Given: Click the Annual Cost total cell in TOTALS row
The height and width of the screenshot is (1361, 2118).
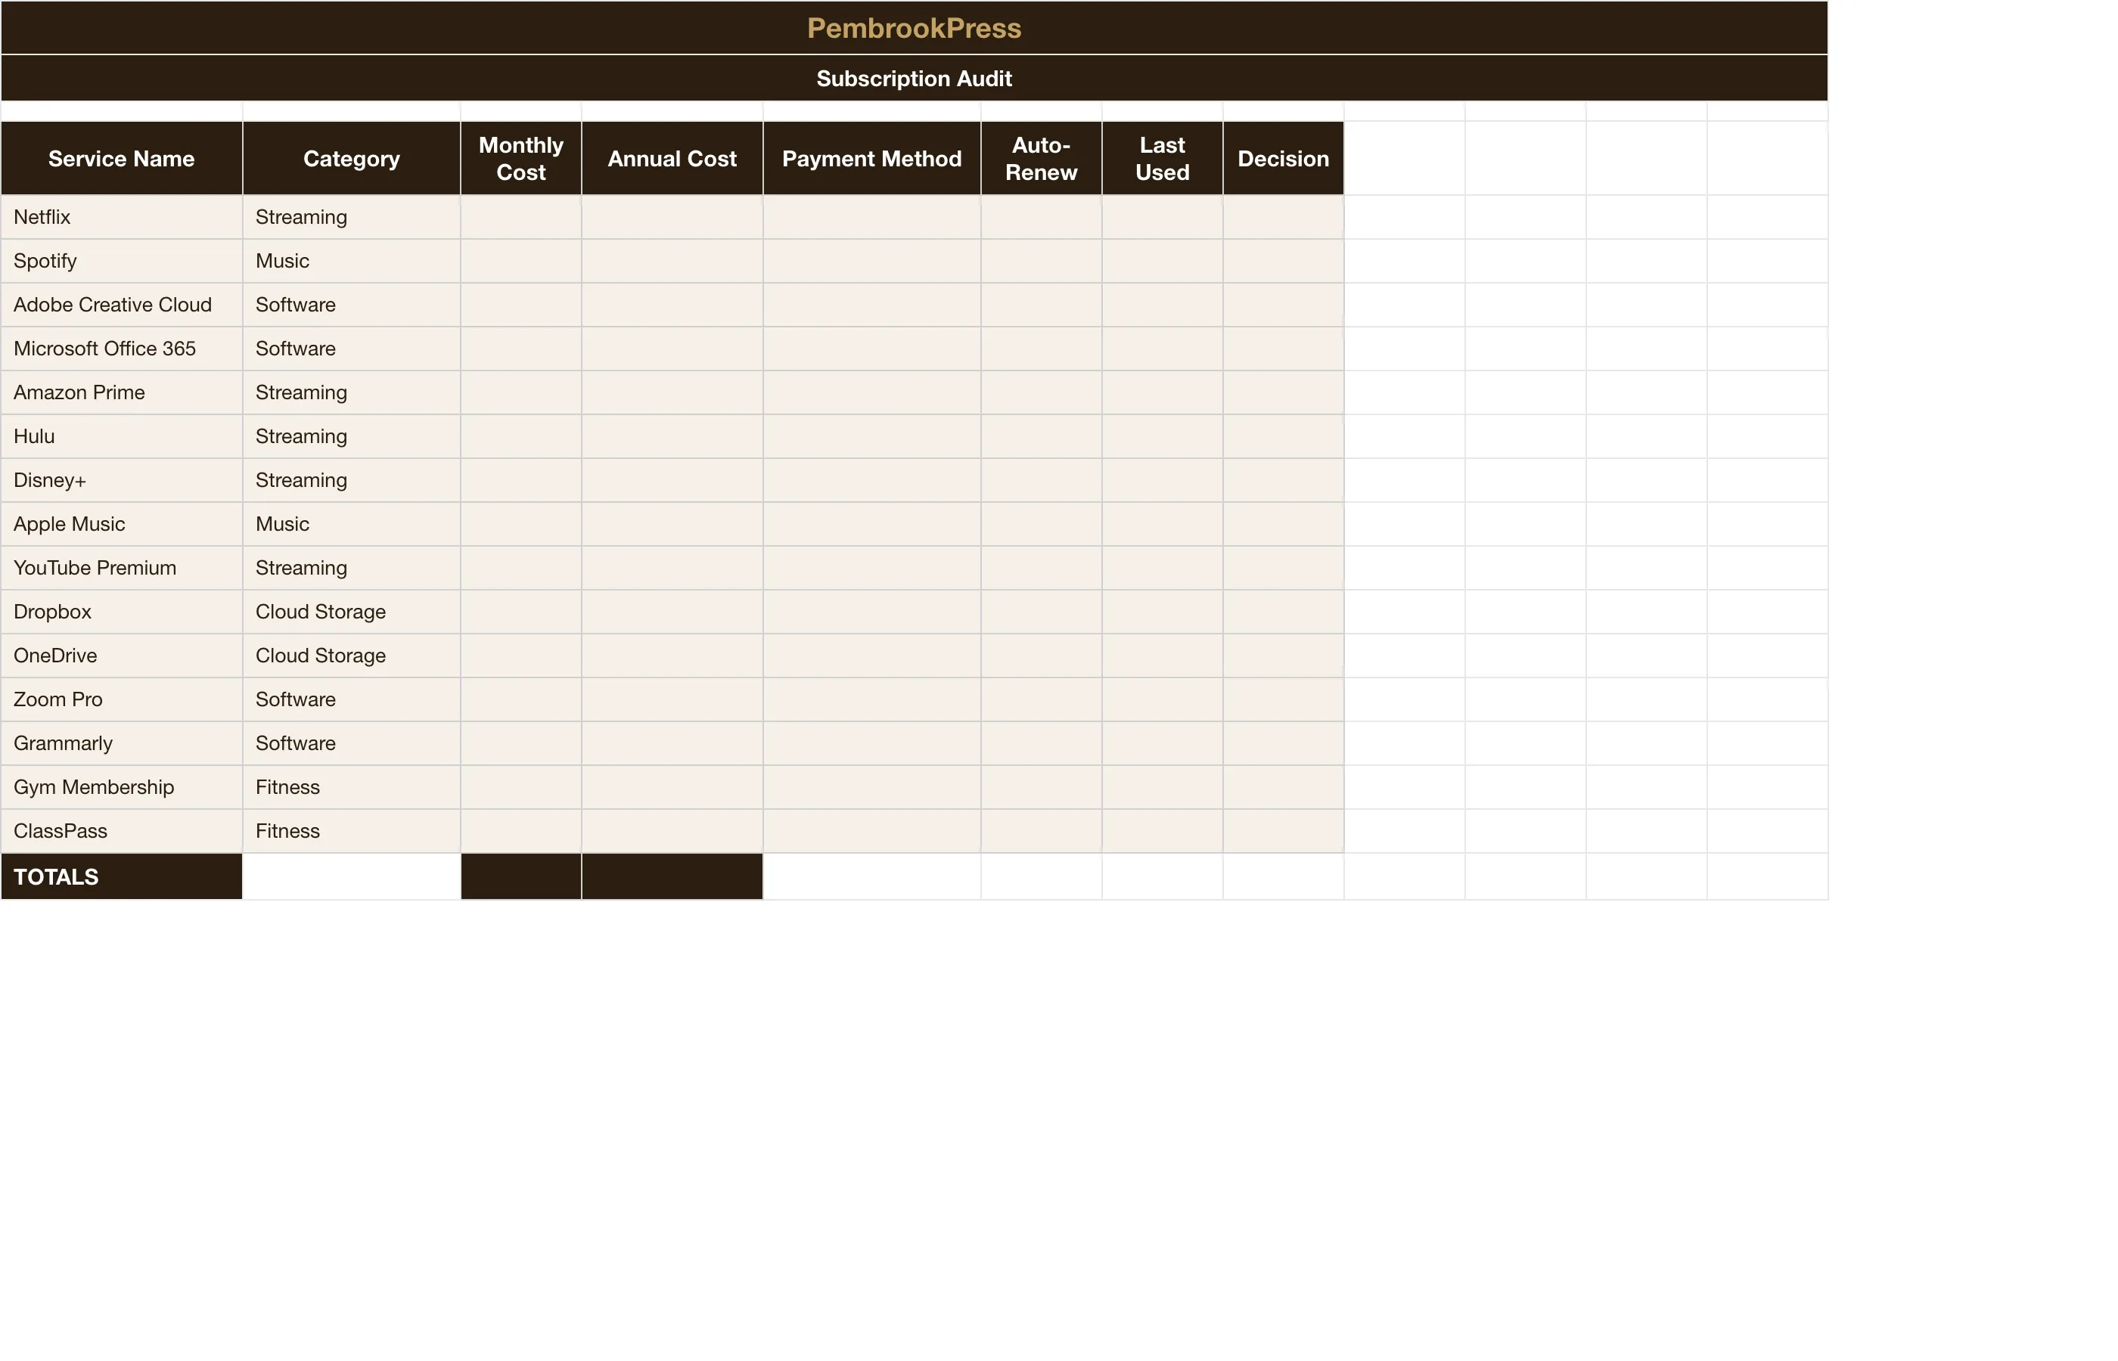Looking at the screenshot, I should click(x=672, y=876).
